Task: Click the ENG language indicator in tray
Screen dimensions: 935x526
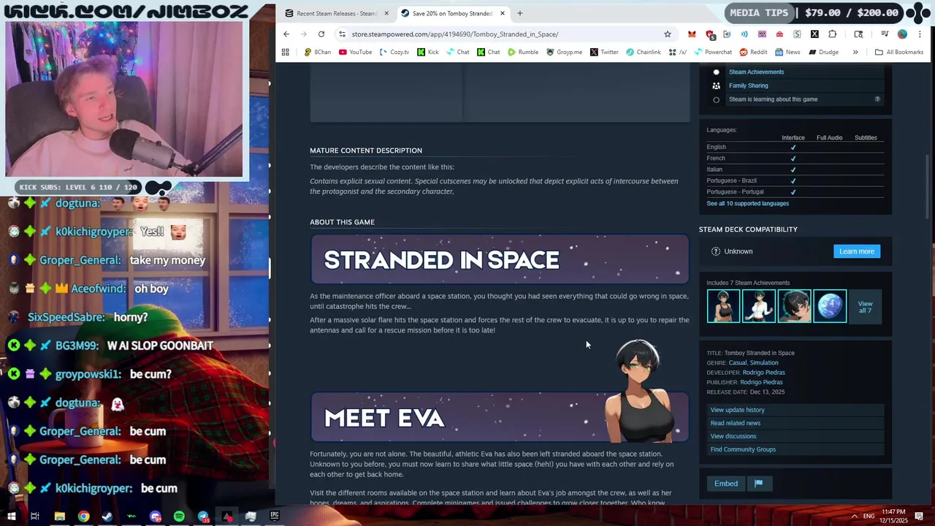Action: tap(869, 517)
